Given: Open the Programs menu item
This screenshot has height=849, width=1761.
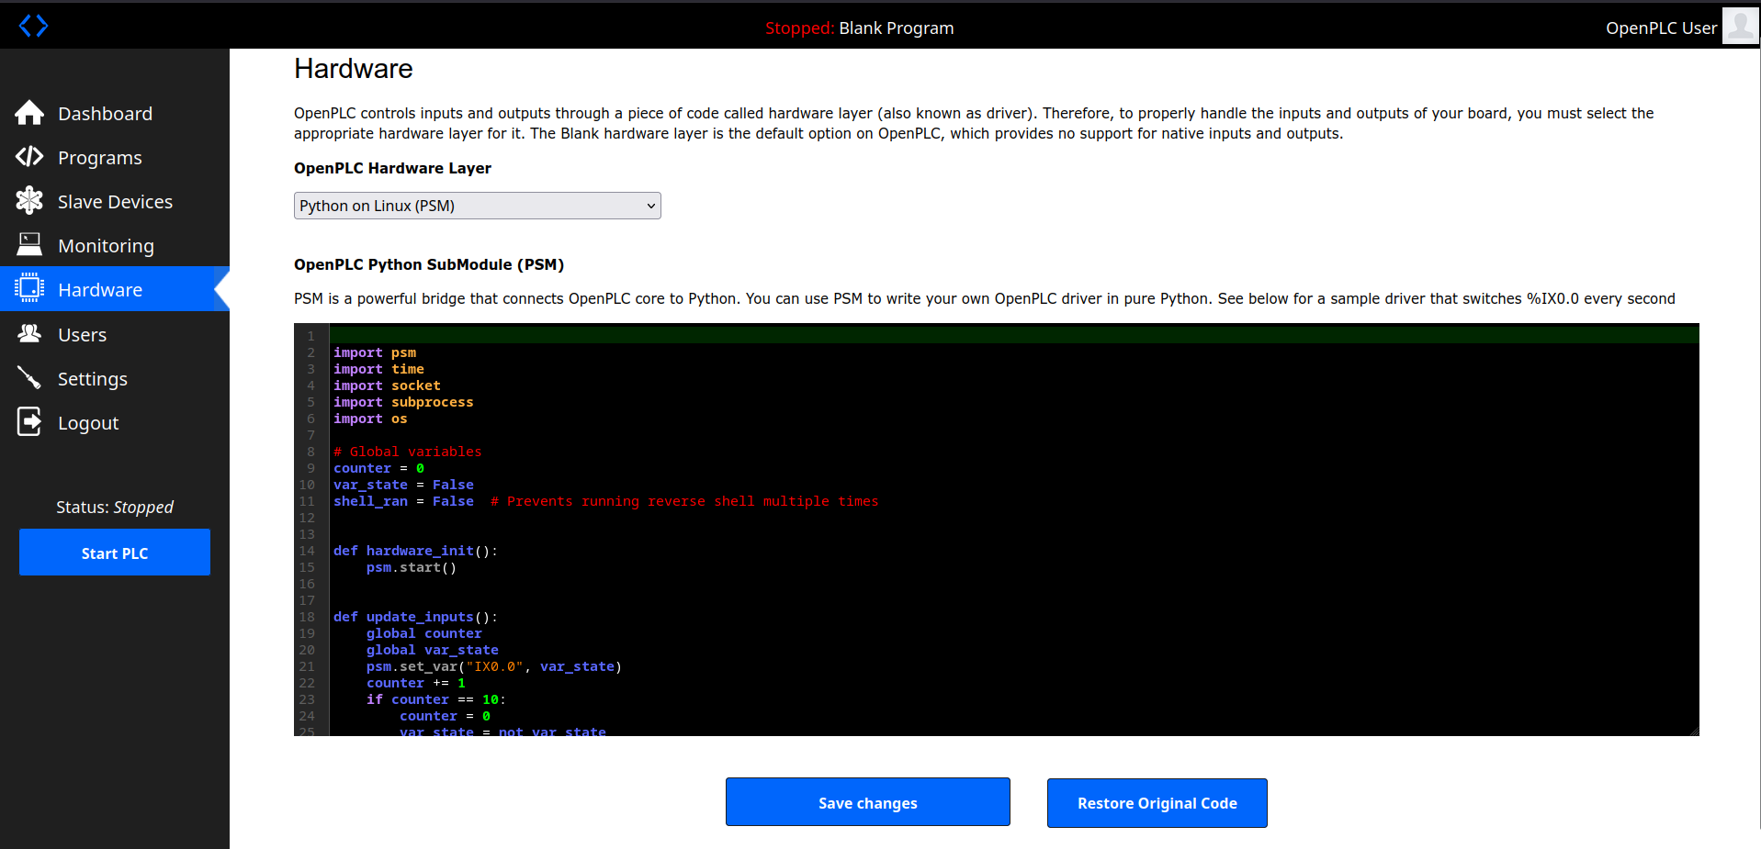Looking at the screenshot, I should [99, 158].
